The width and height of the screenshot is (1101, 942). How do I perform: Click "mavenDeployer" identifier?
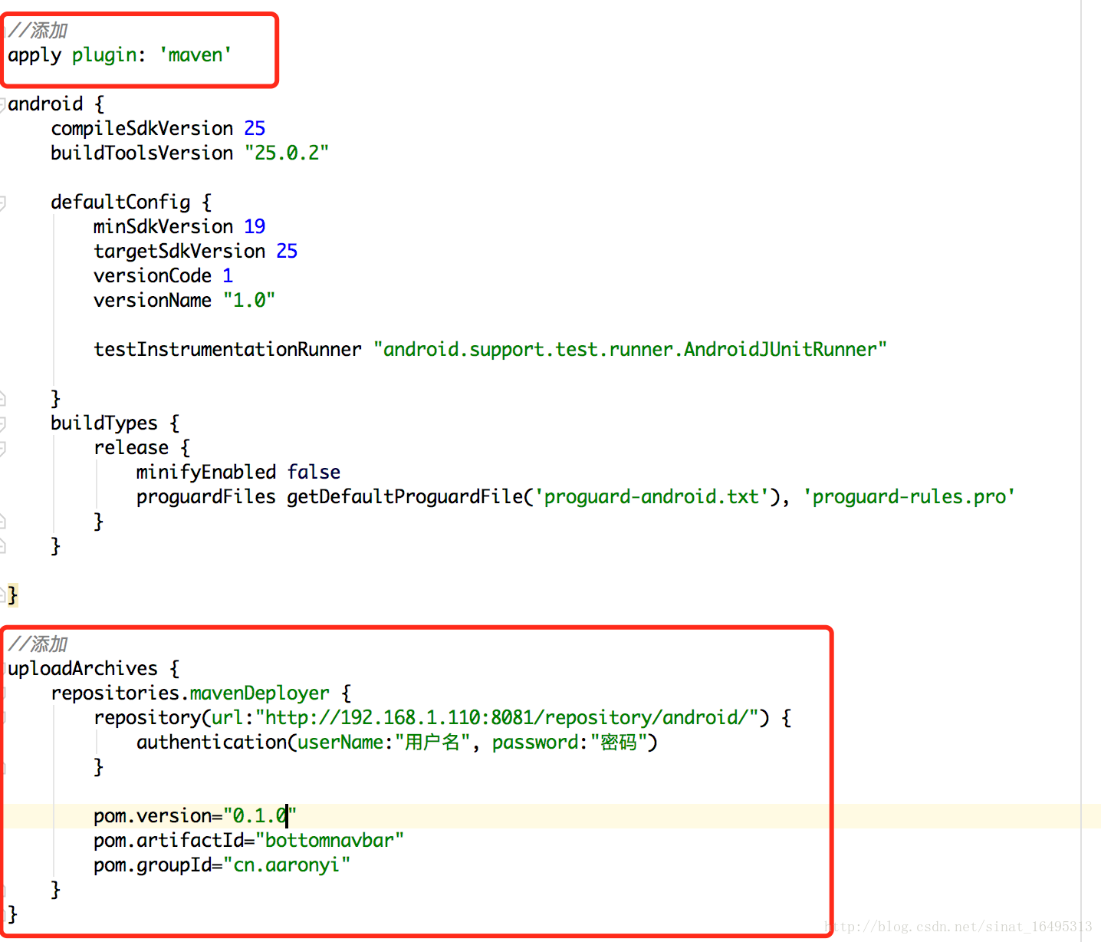(260, 693)
